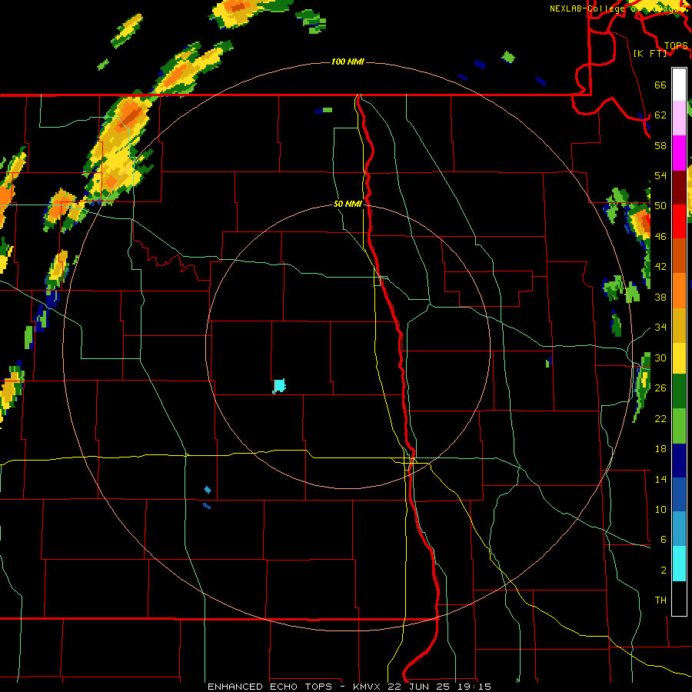Image resolution: width=692 pixels, height=692 pixels.
Task: Click the white 66 kft legend swatch
Action: coord(679,85)
